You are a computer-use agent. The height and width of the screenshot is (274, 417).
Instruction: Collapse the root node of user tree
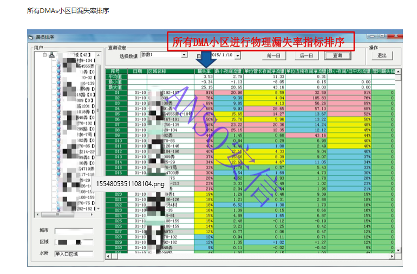44,55
